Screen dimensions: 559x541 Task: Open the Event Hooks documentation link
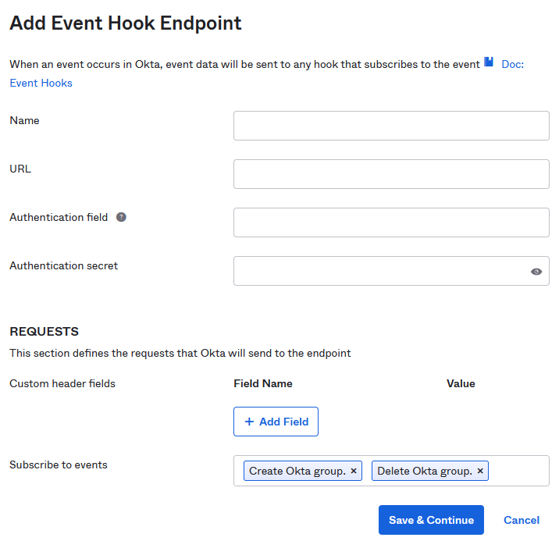coord(41,83)
